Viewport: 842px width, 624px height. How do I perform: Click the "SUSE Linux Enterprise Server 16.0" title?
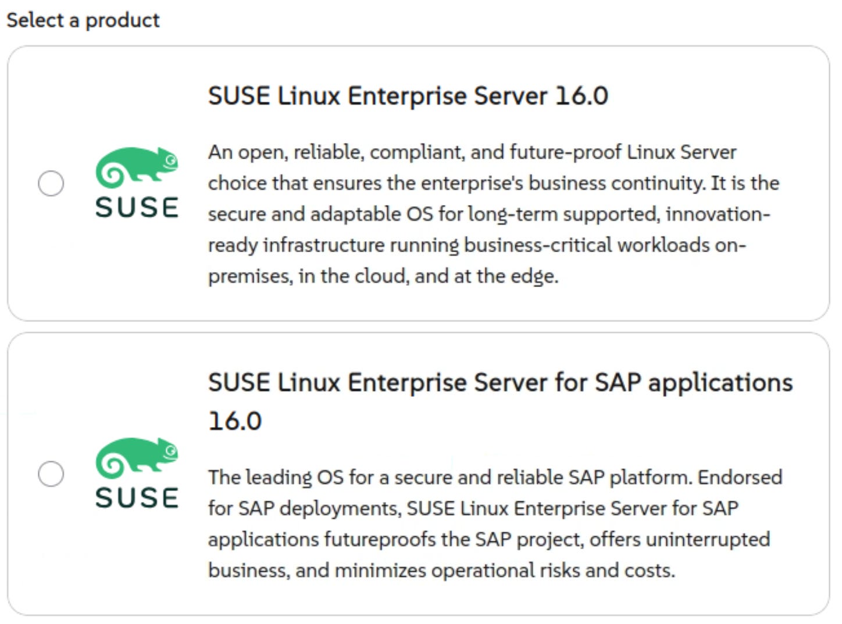[408, 96]
